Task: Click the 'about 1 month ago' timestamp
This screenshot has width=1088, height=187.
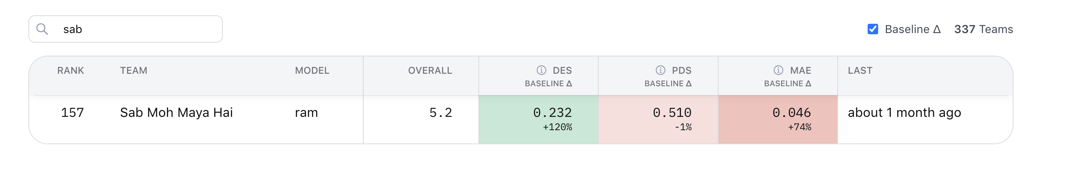Action: click(904, 112)
